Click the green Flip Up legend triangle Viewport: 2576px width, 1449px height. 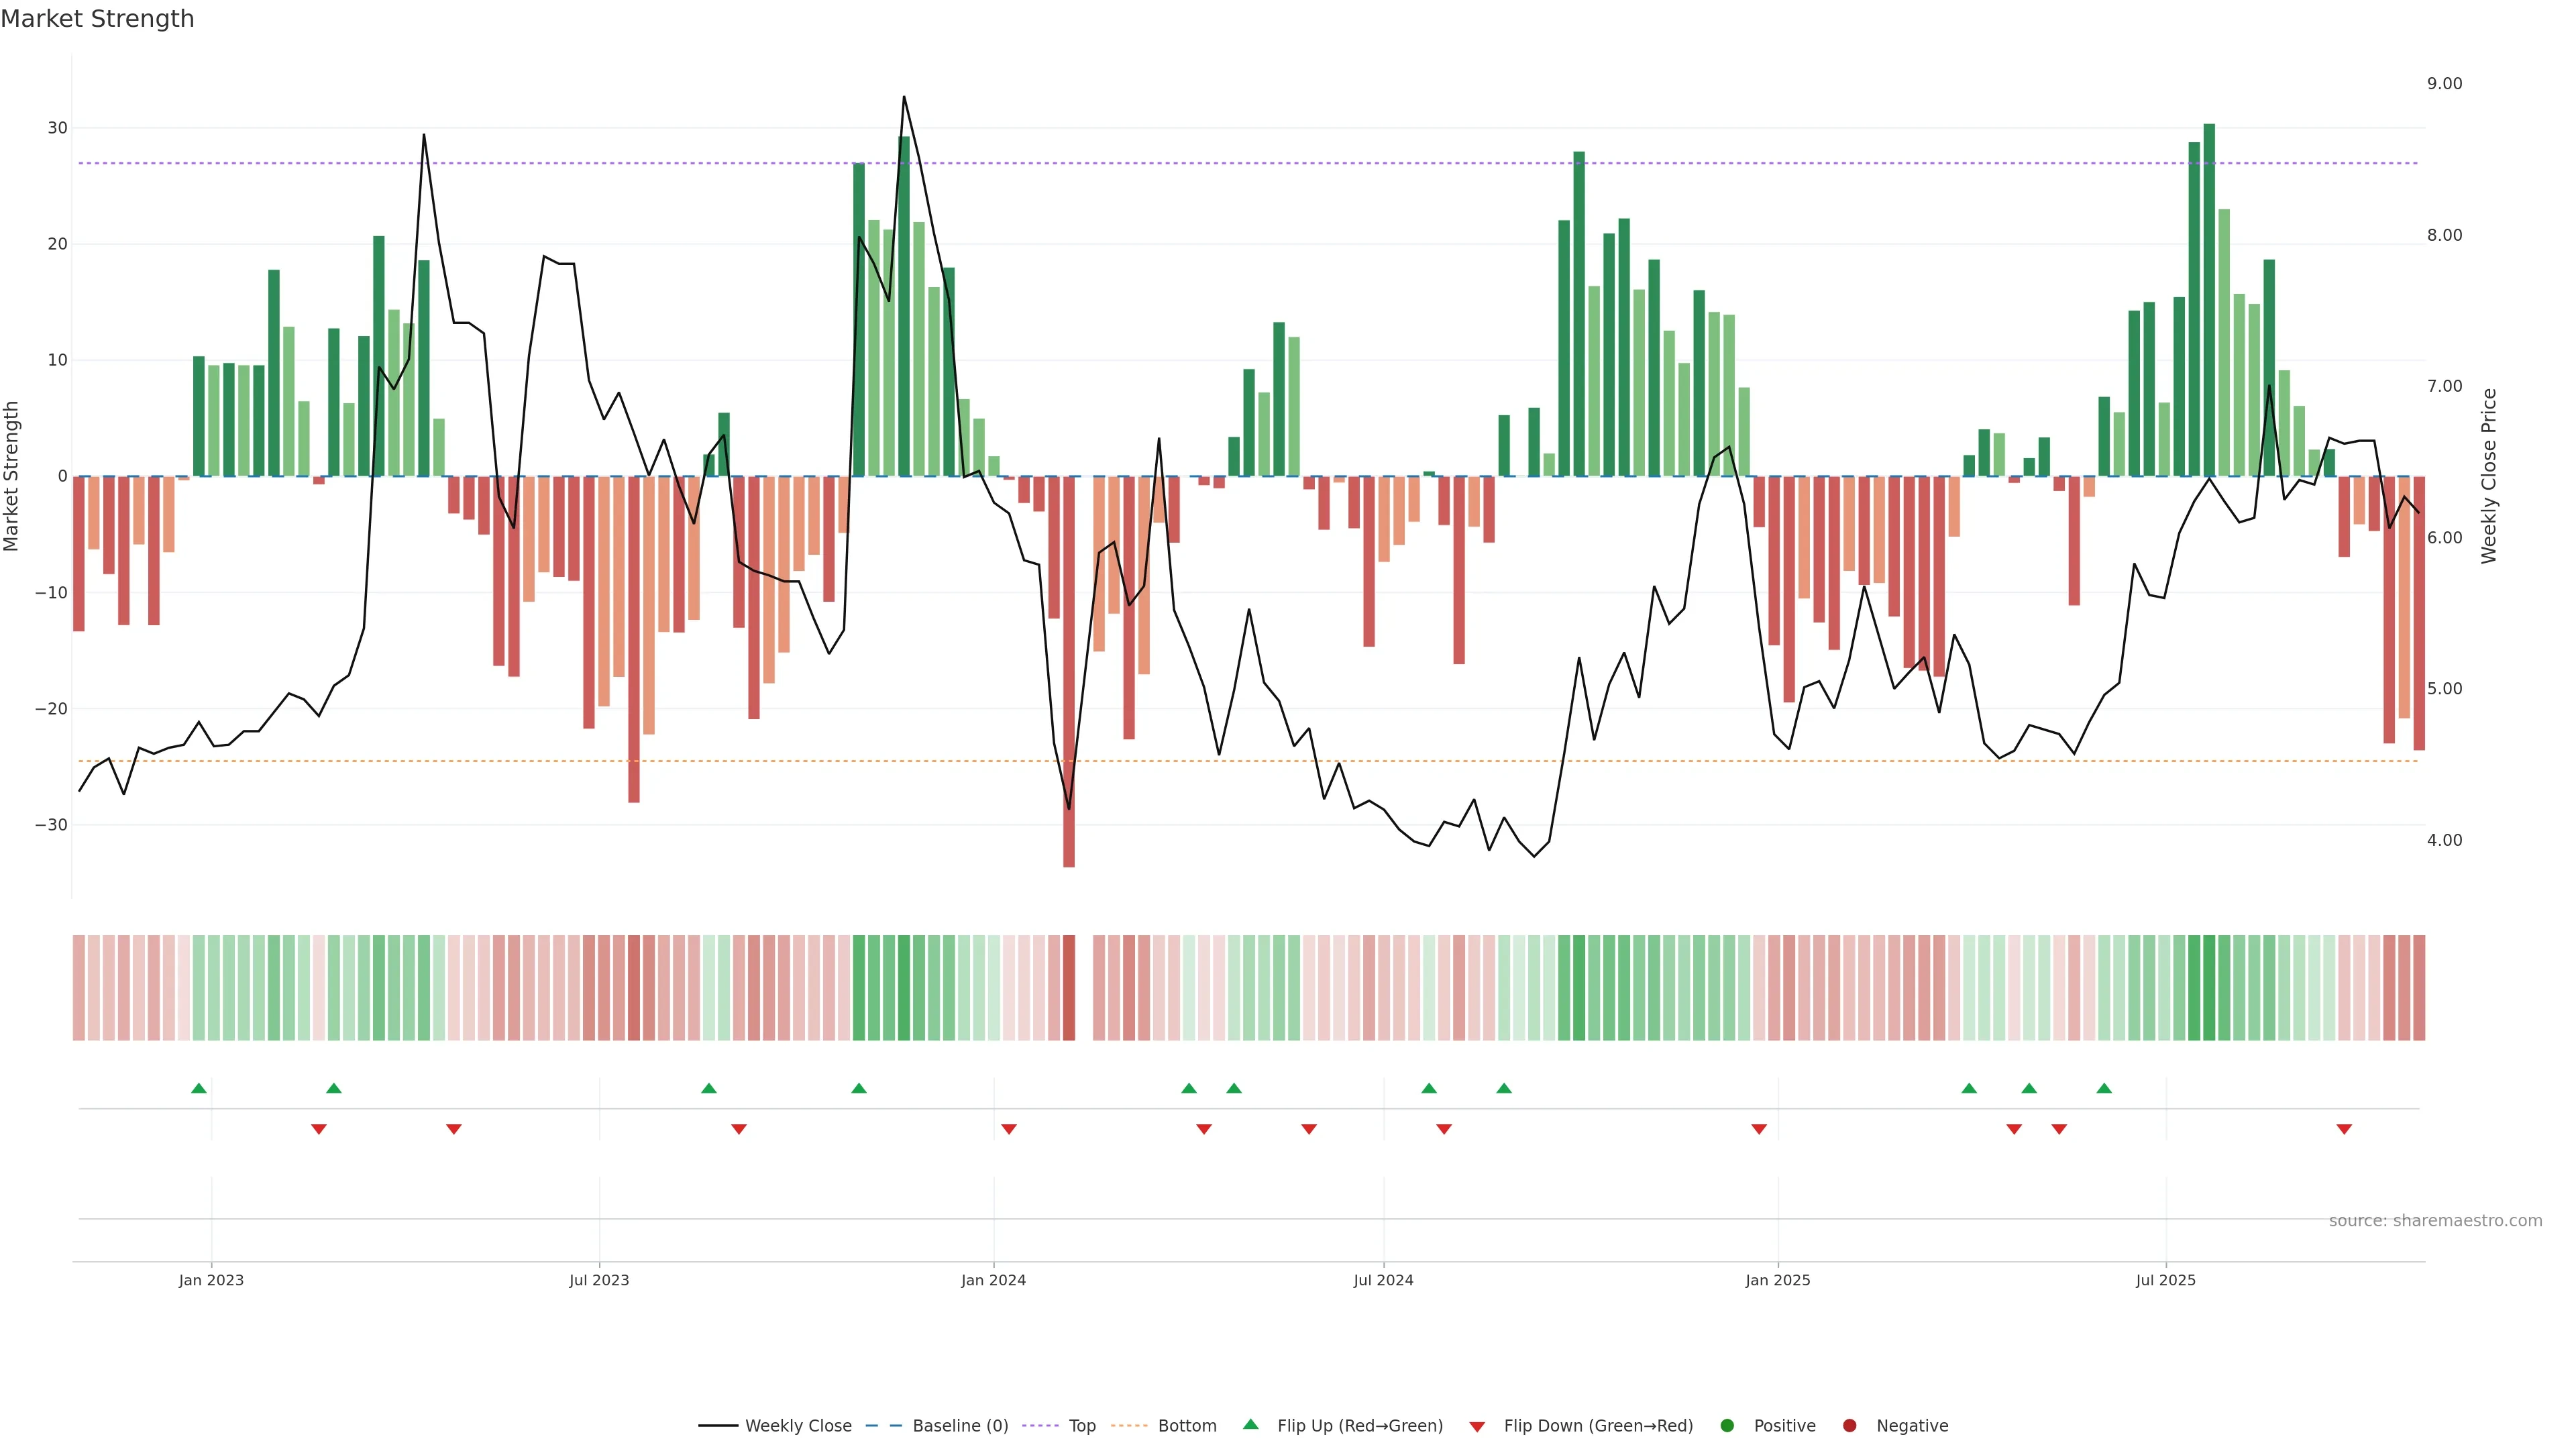click(x=1250, y=1424)
